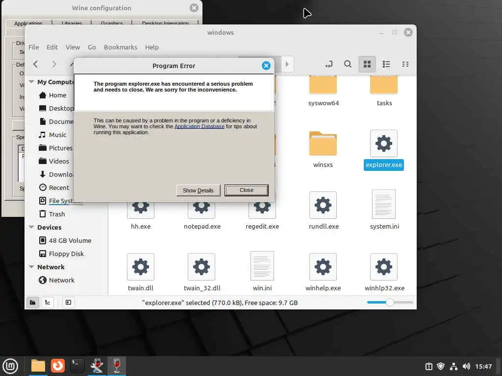Open the Bookmarks menu
The width and height of the screenshot is (502, 376).
point(121,47)
